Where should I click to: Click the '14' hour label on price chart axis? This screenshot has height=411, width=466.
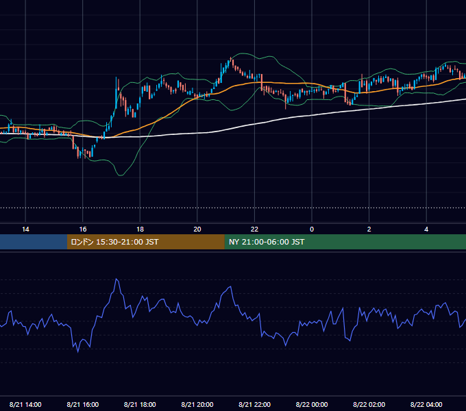coord(25,229)
